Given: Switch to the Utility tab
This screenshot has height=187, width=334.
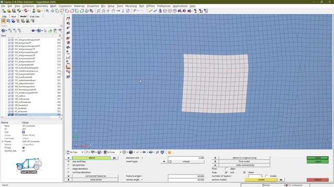Looking at the screenshot, I should point(5,16).
